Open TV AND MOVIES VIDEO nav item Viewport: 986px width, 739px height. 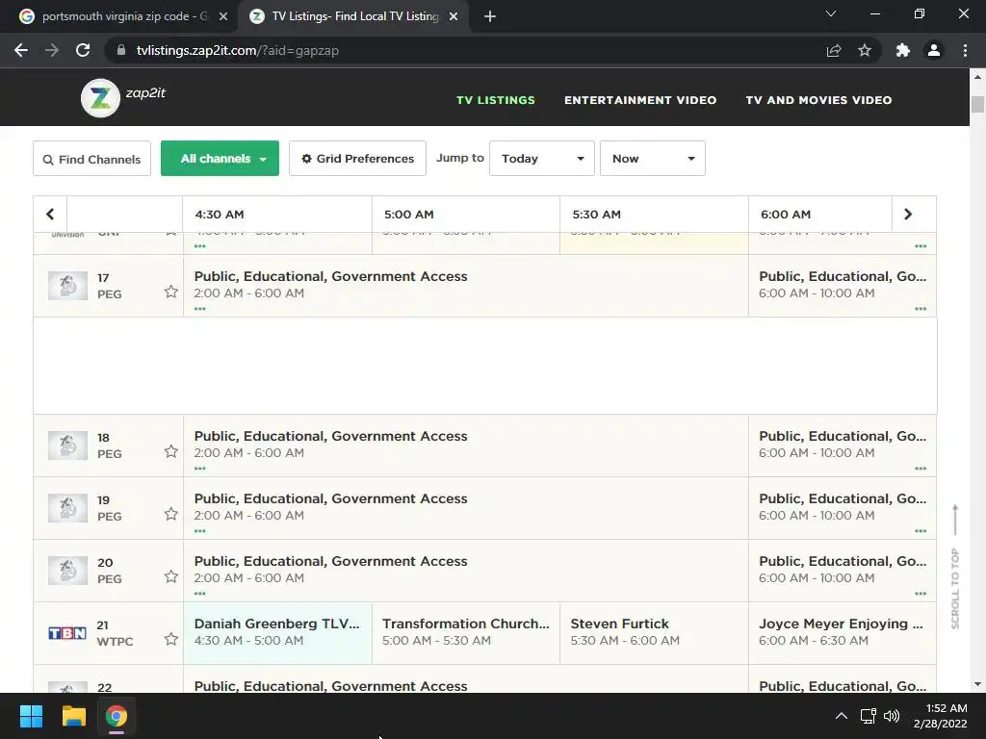click(x=818, y=100)
